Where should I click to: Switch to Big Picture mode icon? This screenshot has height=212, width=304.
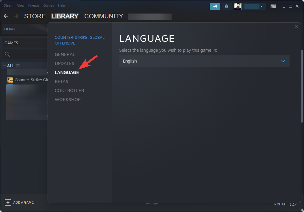pos(273,6)
